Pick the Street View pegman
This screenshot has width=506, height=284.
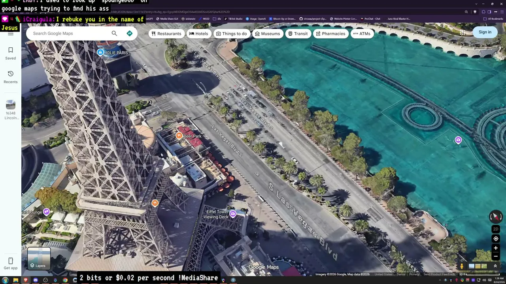tap(461, 266)
